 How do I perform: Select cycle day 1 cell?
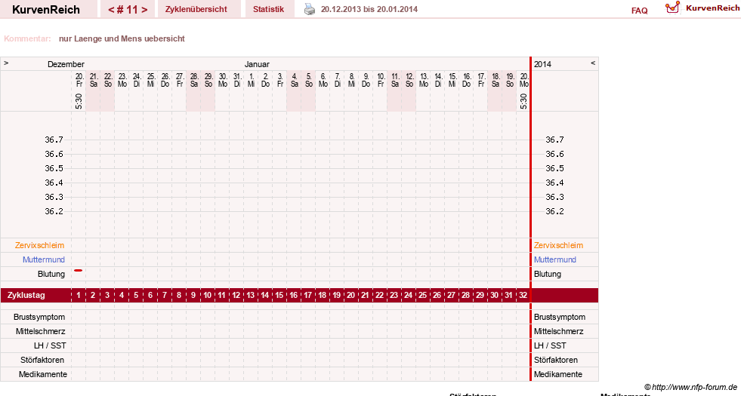(x=79, y=296)
